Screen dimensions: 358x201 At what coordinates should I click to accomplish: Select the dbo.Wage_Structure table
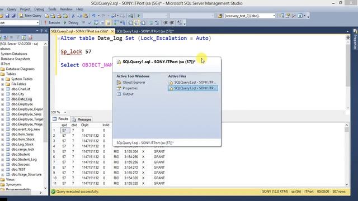26,174
